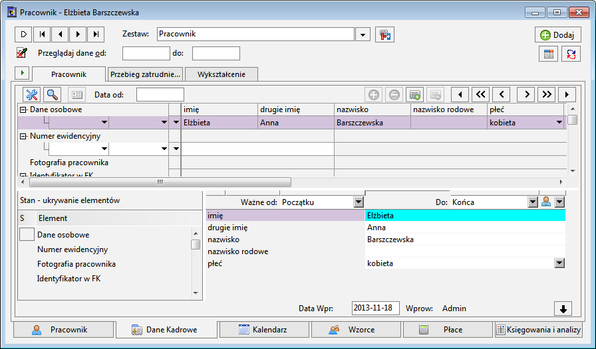
Task: Collapse the Numer ewidencyjny tree node
Action: coord(23,136)
